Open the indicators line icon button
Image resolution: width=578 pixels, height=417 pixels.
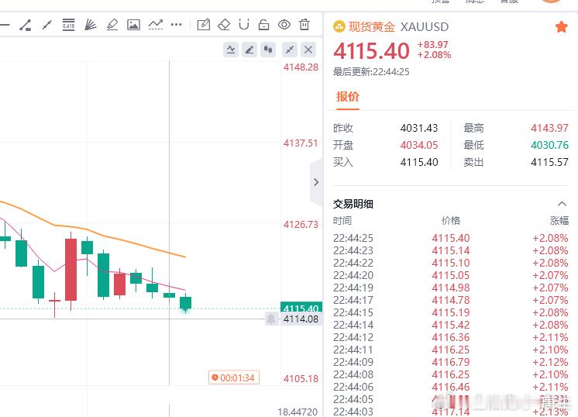(x=231, y=50)
